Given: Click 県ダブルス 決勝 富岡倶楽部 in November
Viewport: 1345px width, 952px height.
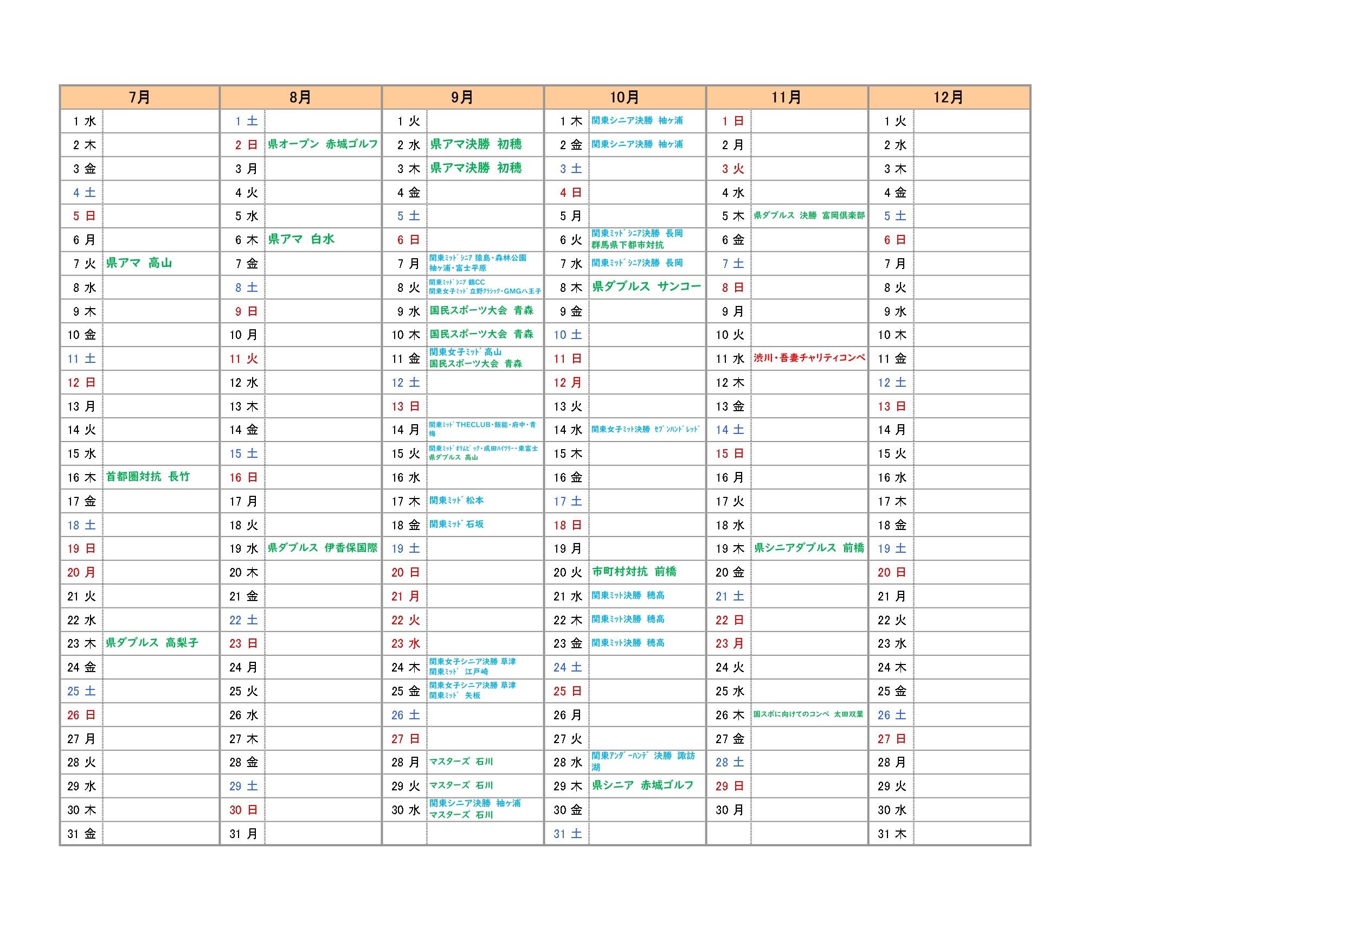Looking at the screenshot, I should tap(809, 216).
